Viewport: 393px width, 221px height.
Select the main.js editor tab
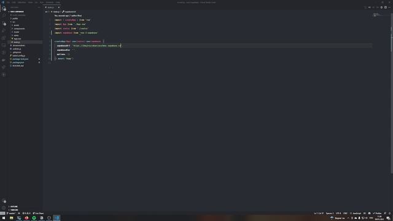(51, 7)
